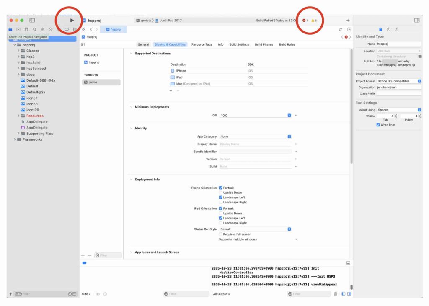This screenshot has width=429, height=306.
Task: Open the General tab
Action: (143, 44)
